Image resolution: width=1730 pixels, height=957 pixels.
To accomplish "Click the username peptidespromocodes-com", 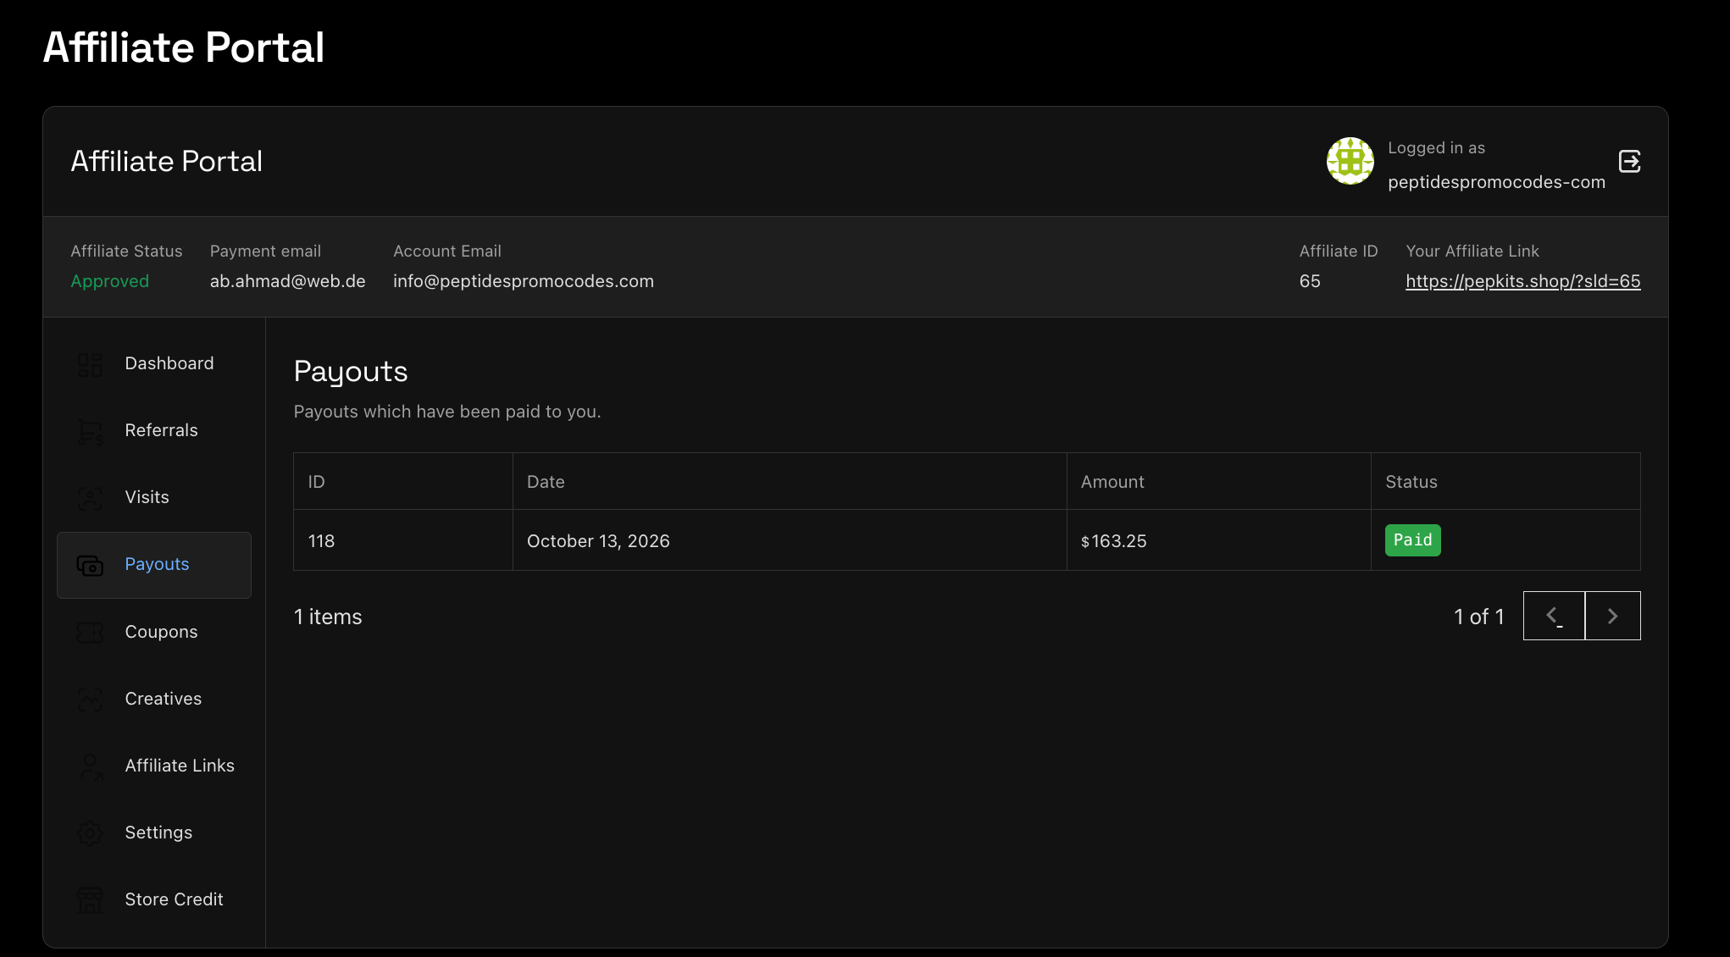I will (1496, 182).
